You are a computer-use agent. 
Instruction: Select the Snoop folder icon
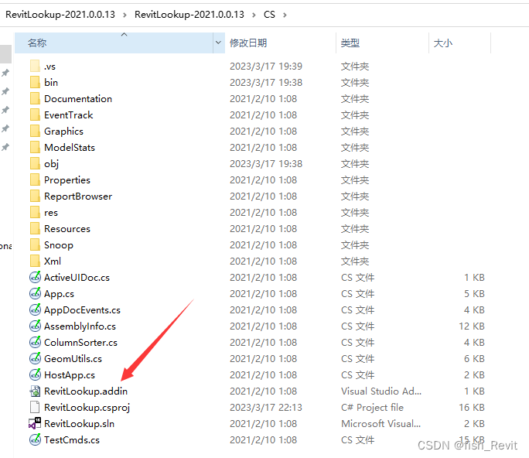pos(35,244)
